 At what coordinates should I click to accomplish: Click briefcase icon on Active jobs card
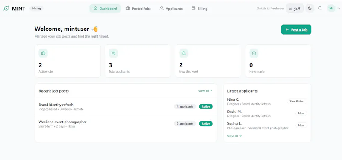coord(43,53)
